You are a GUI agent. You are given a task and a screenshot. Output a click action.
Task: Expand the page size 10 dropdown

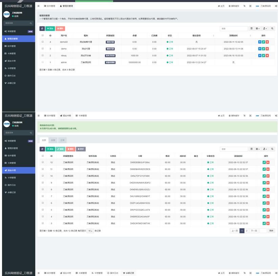tap(90, 231)
